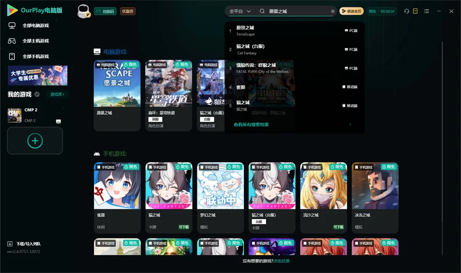Open the user avatar profile icon
461x273 pixels.
[x=83, y=11]
